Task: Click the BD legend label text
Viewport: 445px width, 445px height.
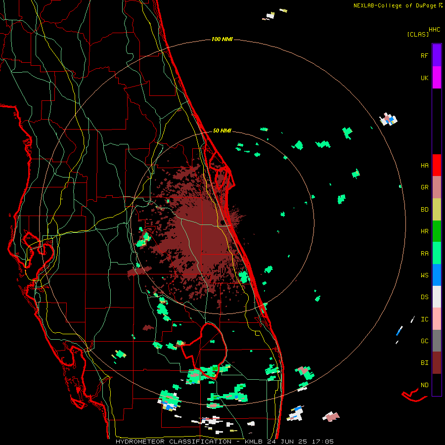Action: (x=424, y=210)
